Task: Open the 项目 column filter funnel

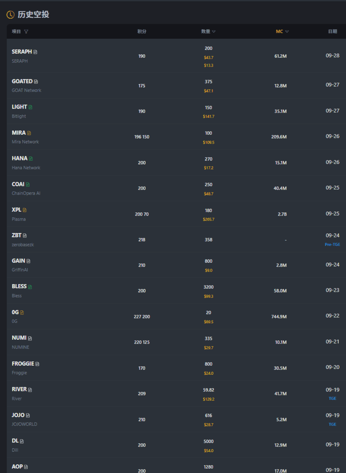Action: pyautogui.click(x=26, y=31)
